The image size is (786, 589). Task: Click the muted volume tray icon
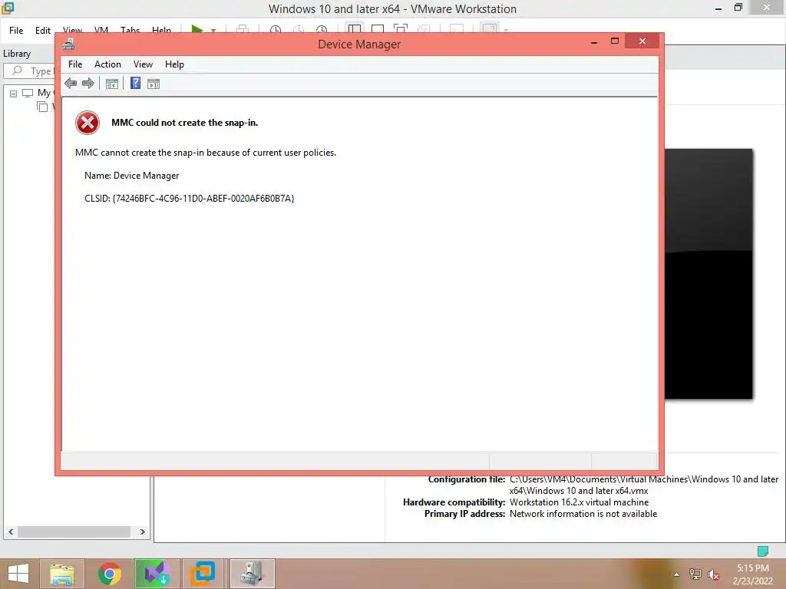pyautogui.click(x=714, y=575)
